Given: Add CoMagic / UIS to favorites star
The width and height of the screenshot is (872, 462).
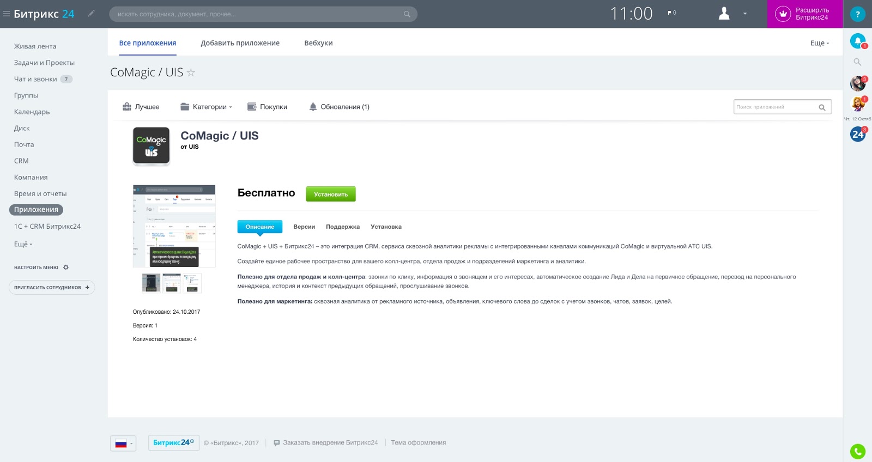Looking at the screenshot, I should tap(191, 73).
